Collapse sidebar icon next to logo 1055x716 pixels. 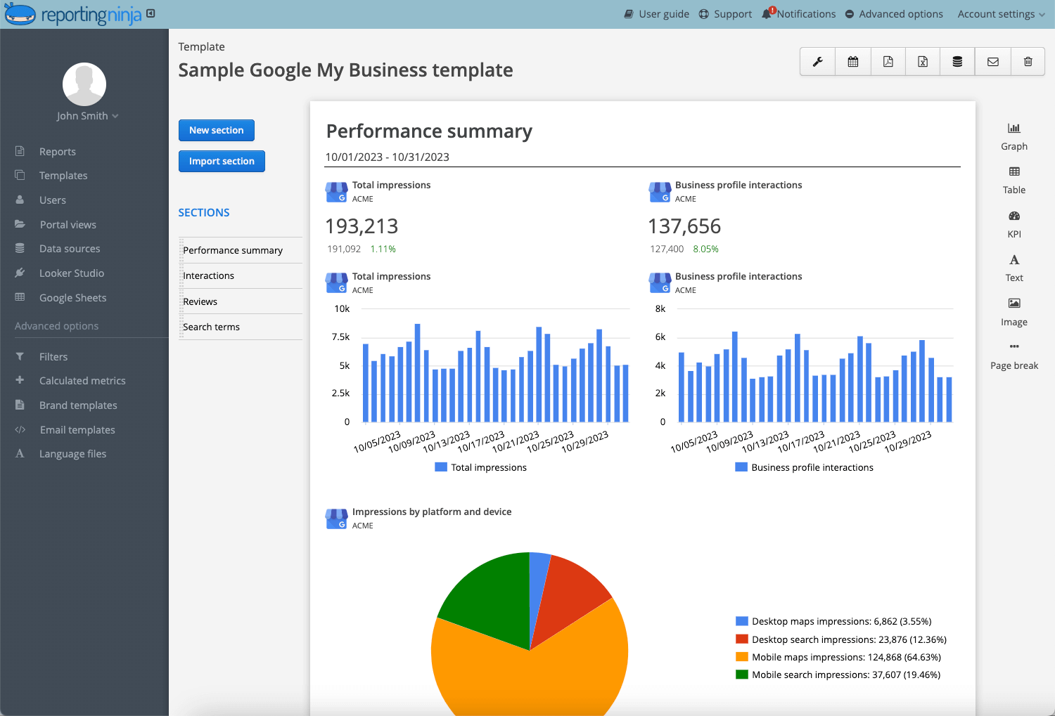(x=151, y=13)
